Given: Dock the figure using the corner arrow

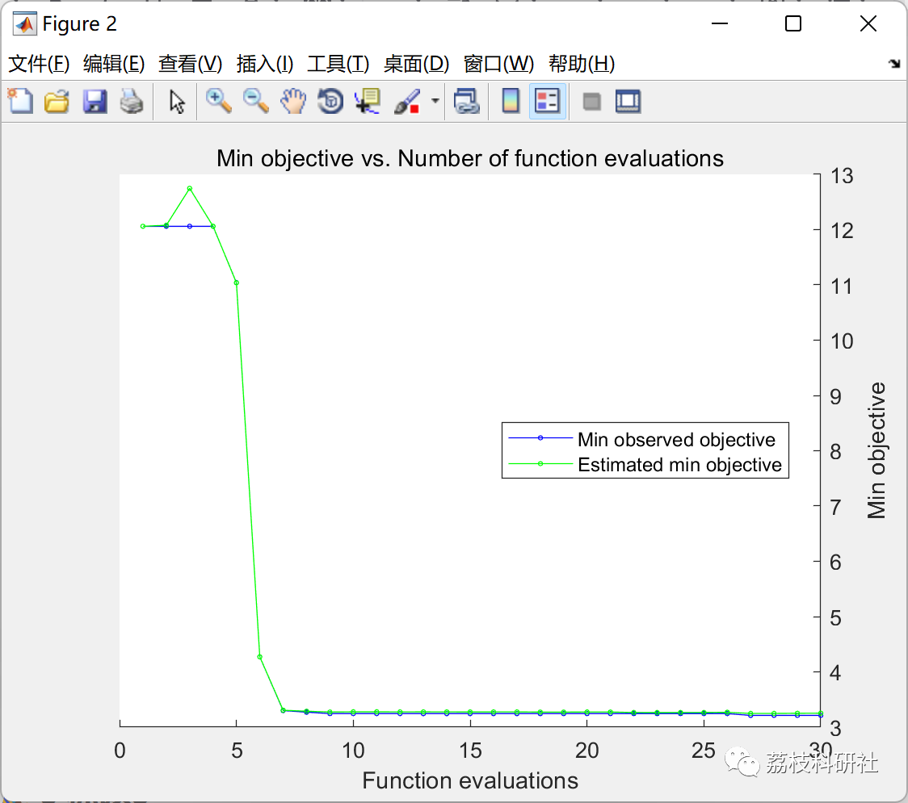Looking at the screenshot, I should [894, 64].
